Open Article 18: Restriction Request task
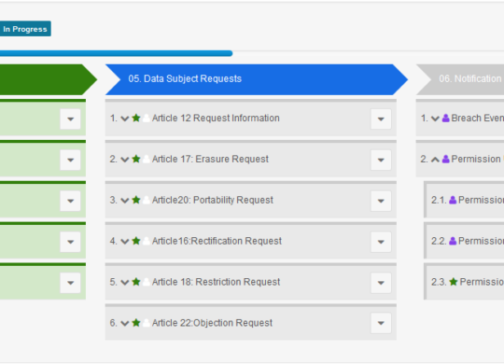Viewport: 504px width, 364px height. point(216,282)
